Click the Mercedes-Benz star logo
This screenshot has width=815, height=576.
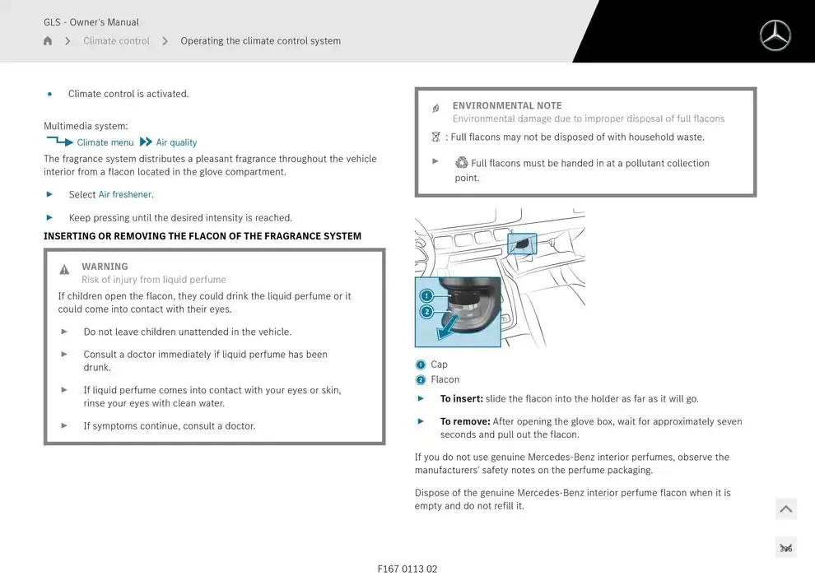pyautogui.click(x=775, y=35)
